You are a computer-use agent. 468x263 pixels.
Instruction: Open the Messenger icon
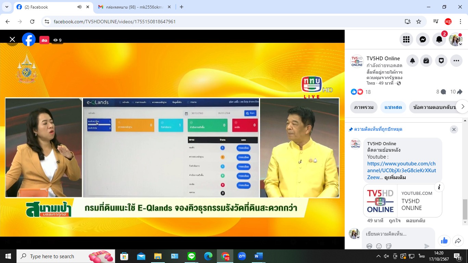click(423, 40)
